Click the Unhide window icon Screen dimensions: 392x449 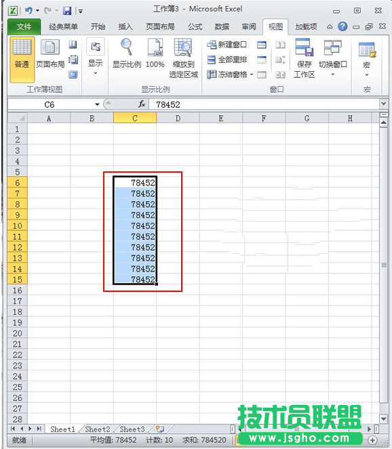262,74
